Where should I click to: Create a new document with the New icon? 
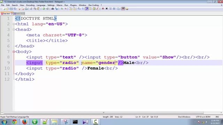pos(4,9)
